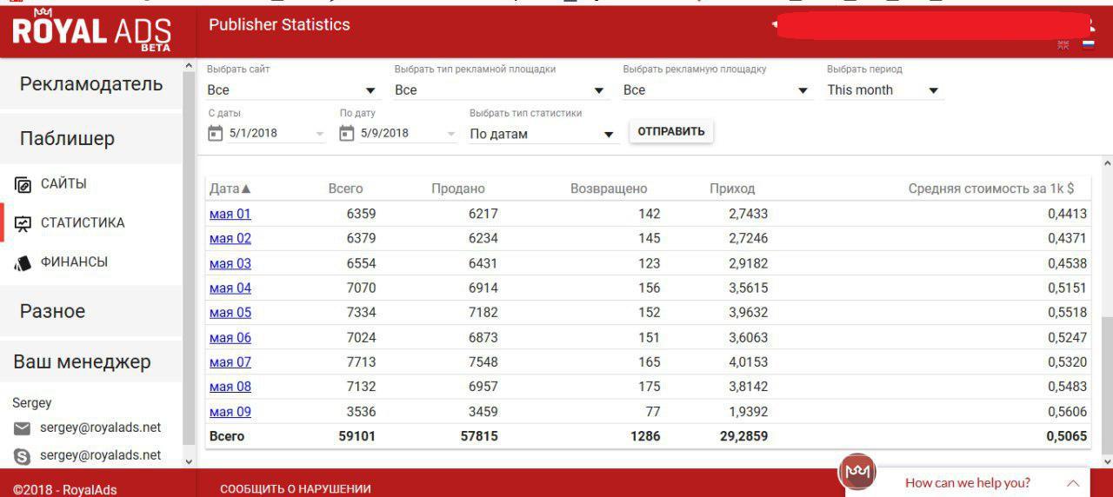
Task: Switch language via the UK flag
Action: click(x=1063, y=44)
